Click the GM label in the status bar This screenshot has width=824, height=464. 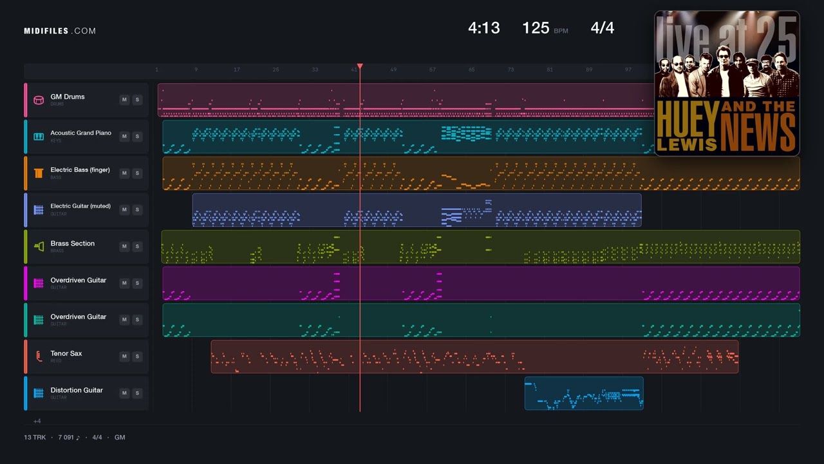(120, 438)
